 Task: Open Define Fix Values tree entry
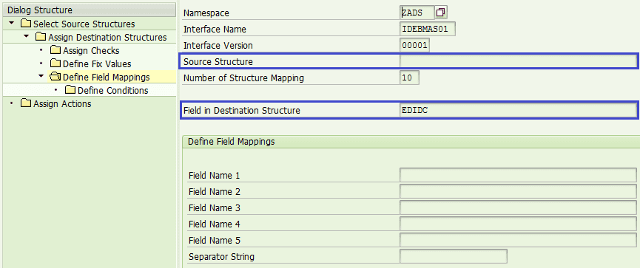tap(97, 64)
